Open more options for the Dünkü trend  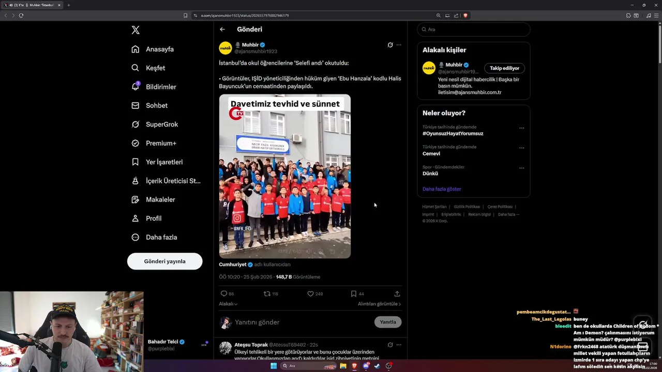click(x=521, y=168)
